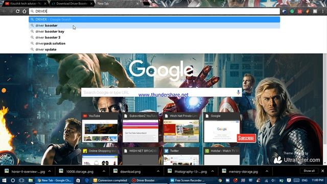Click the red Subscribe button
The width and height of the screenshot is (327, 184).
[x=246, y=138]
